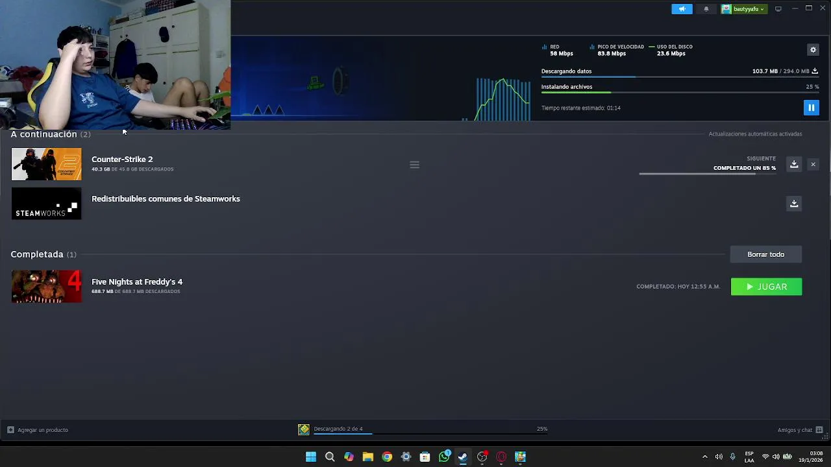Click Agregar un producto

[38, 430]
